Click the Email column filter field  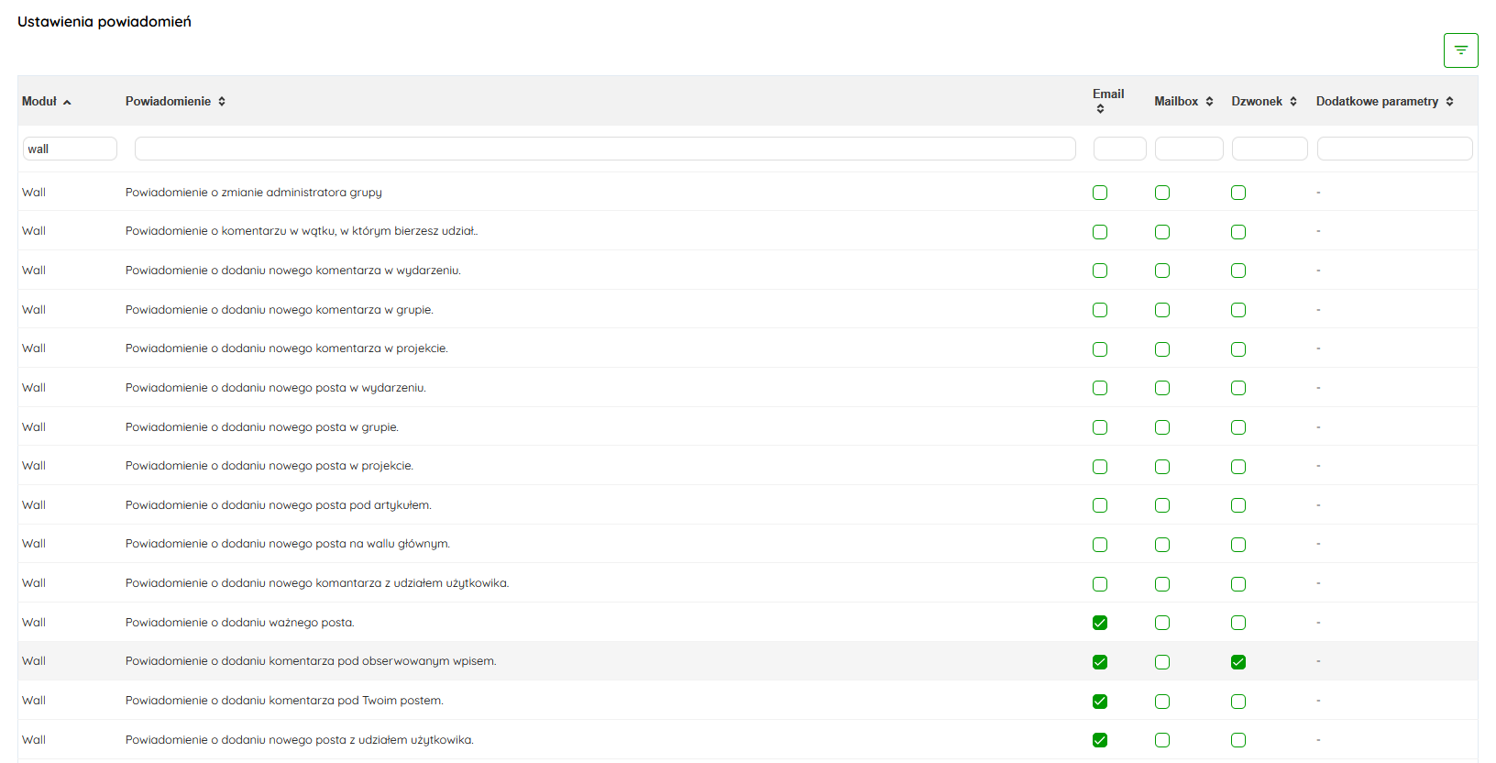click(x=1119, y=149)
